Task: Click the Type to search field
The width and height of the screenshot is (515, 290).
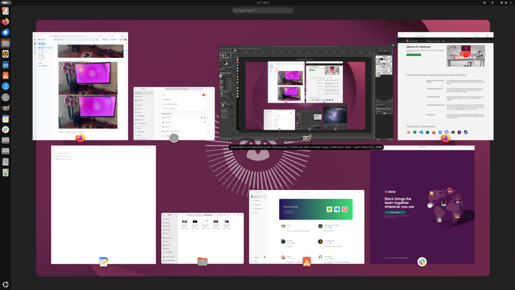Action: pyautogui.click(x=263, y=11)
